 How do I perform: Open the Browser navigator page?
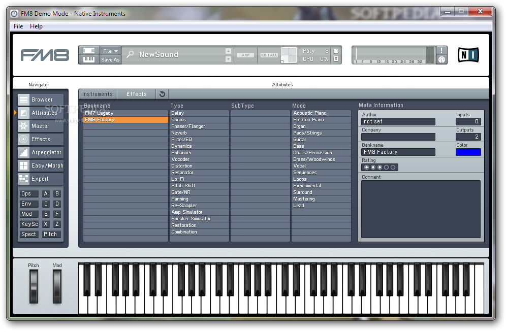coord(41,100)
